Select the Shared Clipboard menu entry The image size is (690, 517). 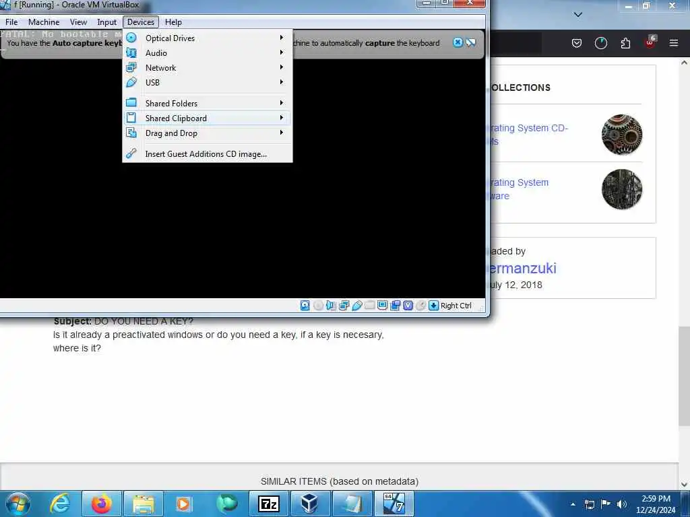(208, 118)
